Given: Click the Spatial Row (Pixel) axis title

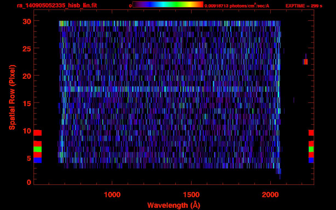Looking at the screenshot, I should tap(12, 97).
